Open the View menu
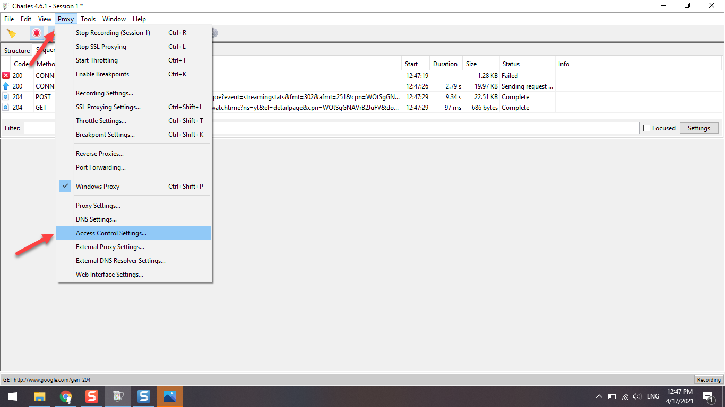 pos(45,19)
